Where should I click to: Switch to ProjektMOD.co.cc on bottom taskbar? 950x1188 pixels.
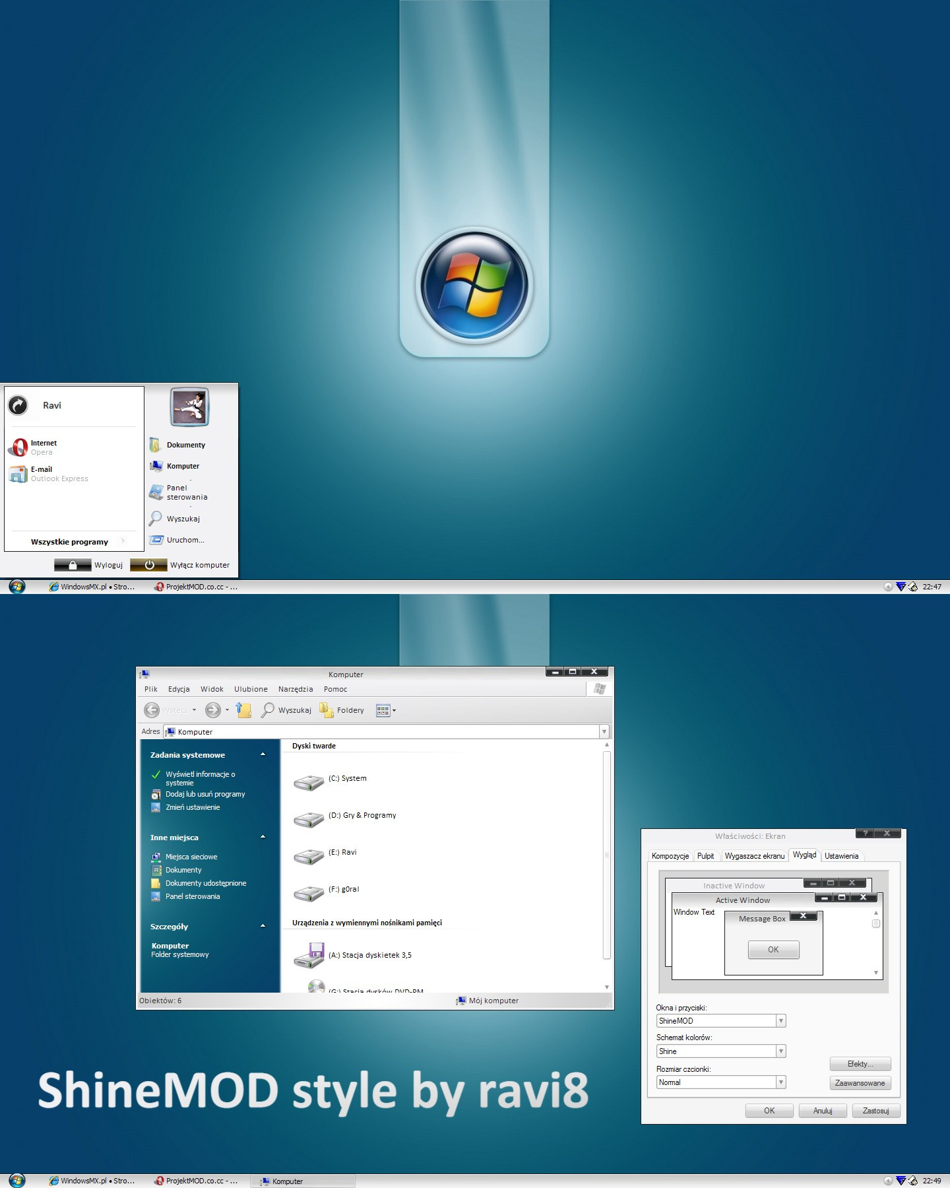(197, 1181)
